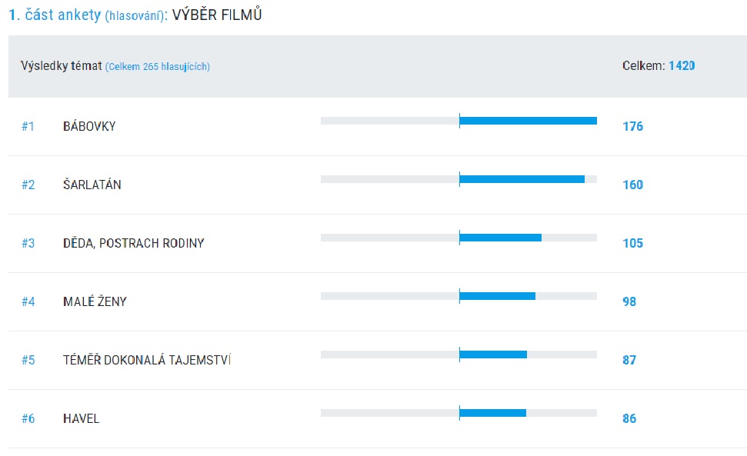Click the "Celkem 265 hlasujících" voter count
747x456 pixels.
pyautogui.click(x=158, y=67)
